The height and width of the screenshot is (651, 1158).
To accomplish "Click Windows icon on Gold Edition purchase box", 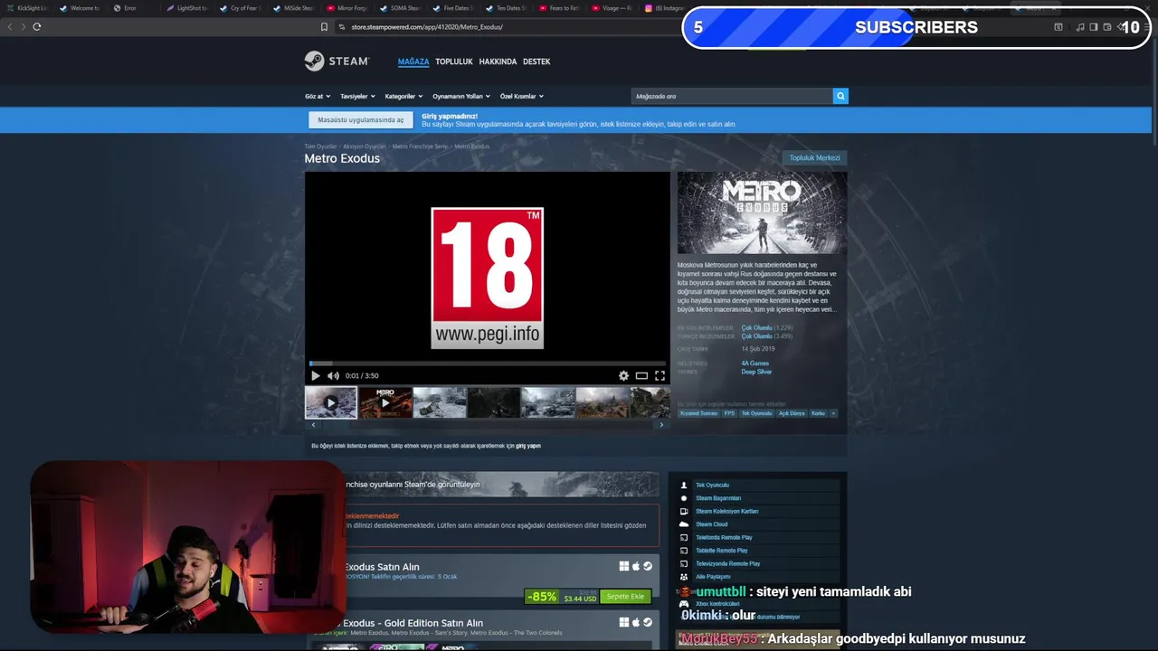I will [x=623, y=622].
